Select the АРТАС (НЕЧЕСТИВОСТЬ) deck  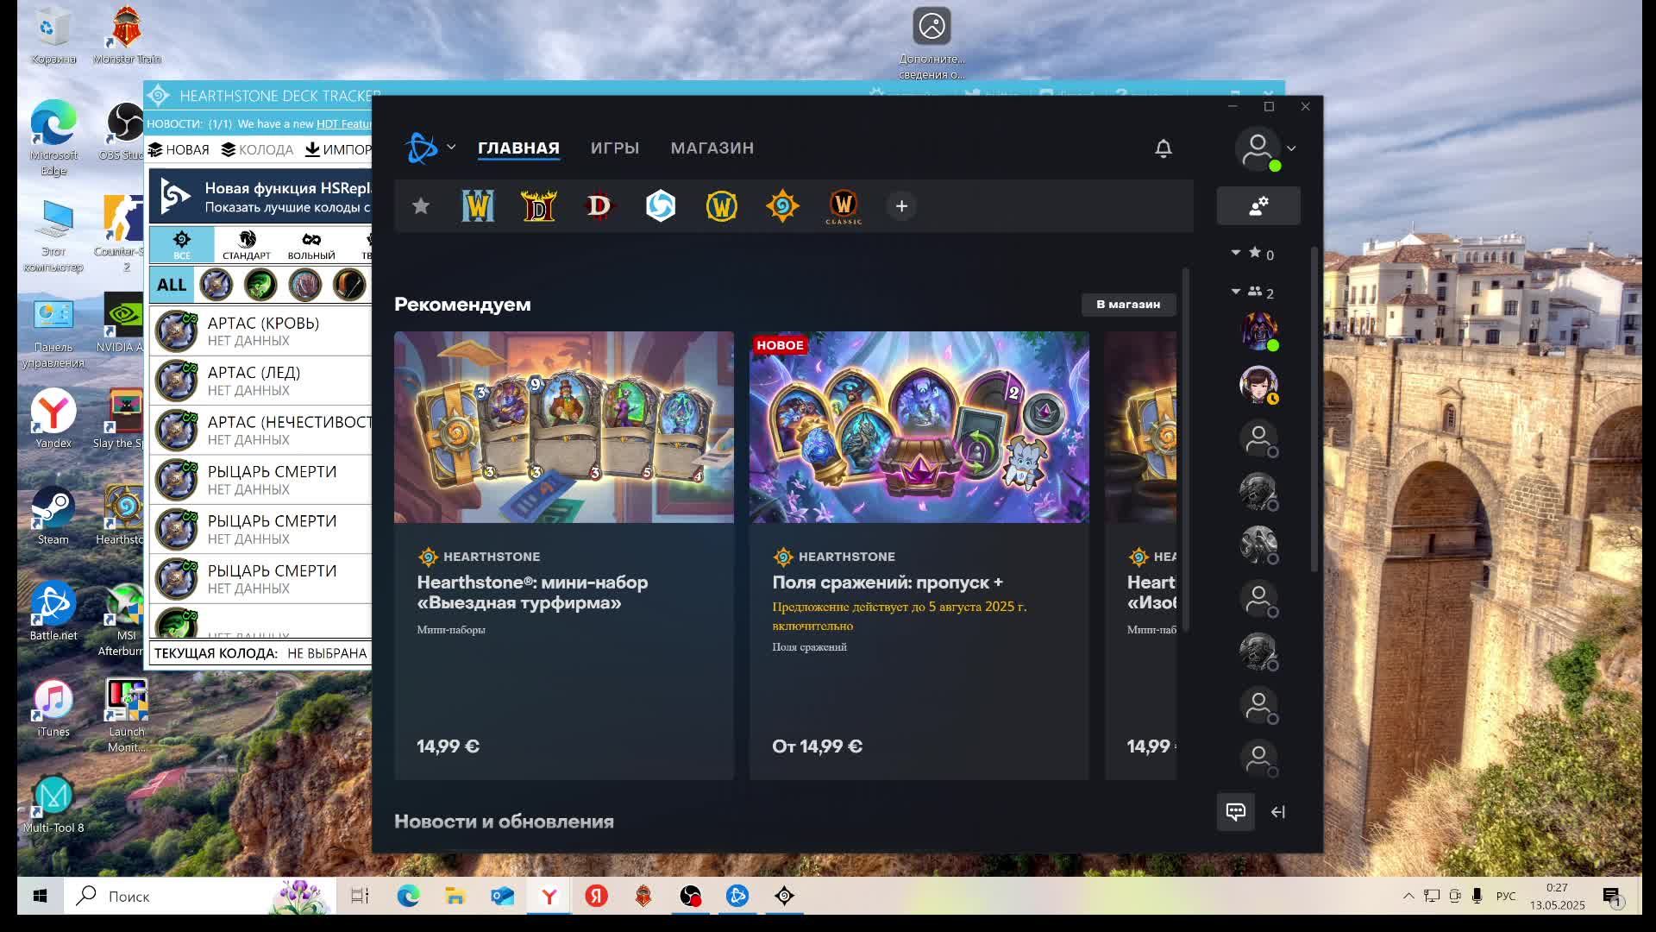click(x=260, y=430)
